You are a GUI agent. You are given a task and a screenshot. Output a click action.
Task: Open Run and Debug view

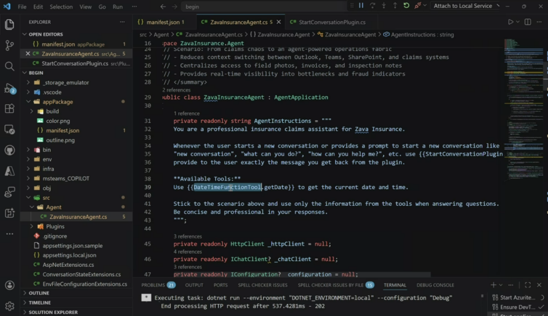pyautogui.click(x=9, y=88)
